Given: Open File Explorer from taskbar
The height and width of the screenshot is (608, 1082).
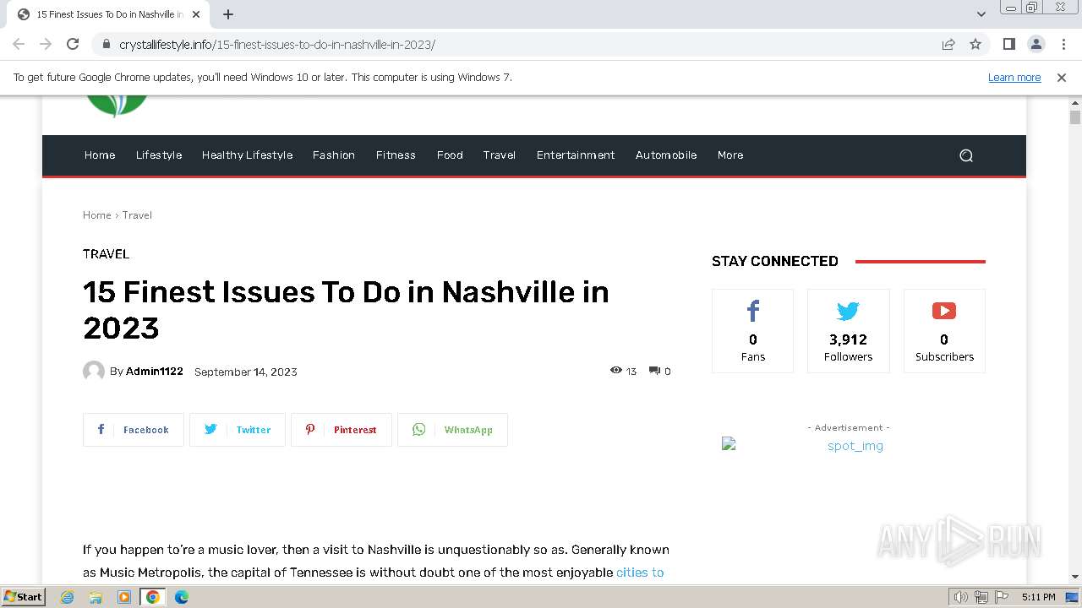Looking at the screenshot, I should pos(96,597).
